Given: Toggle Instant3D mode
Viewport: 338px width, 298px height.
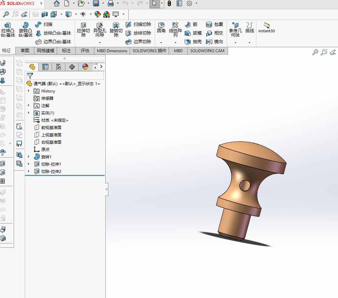Looking at the screenshot, I should tap(266, 28).
